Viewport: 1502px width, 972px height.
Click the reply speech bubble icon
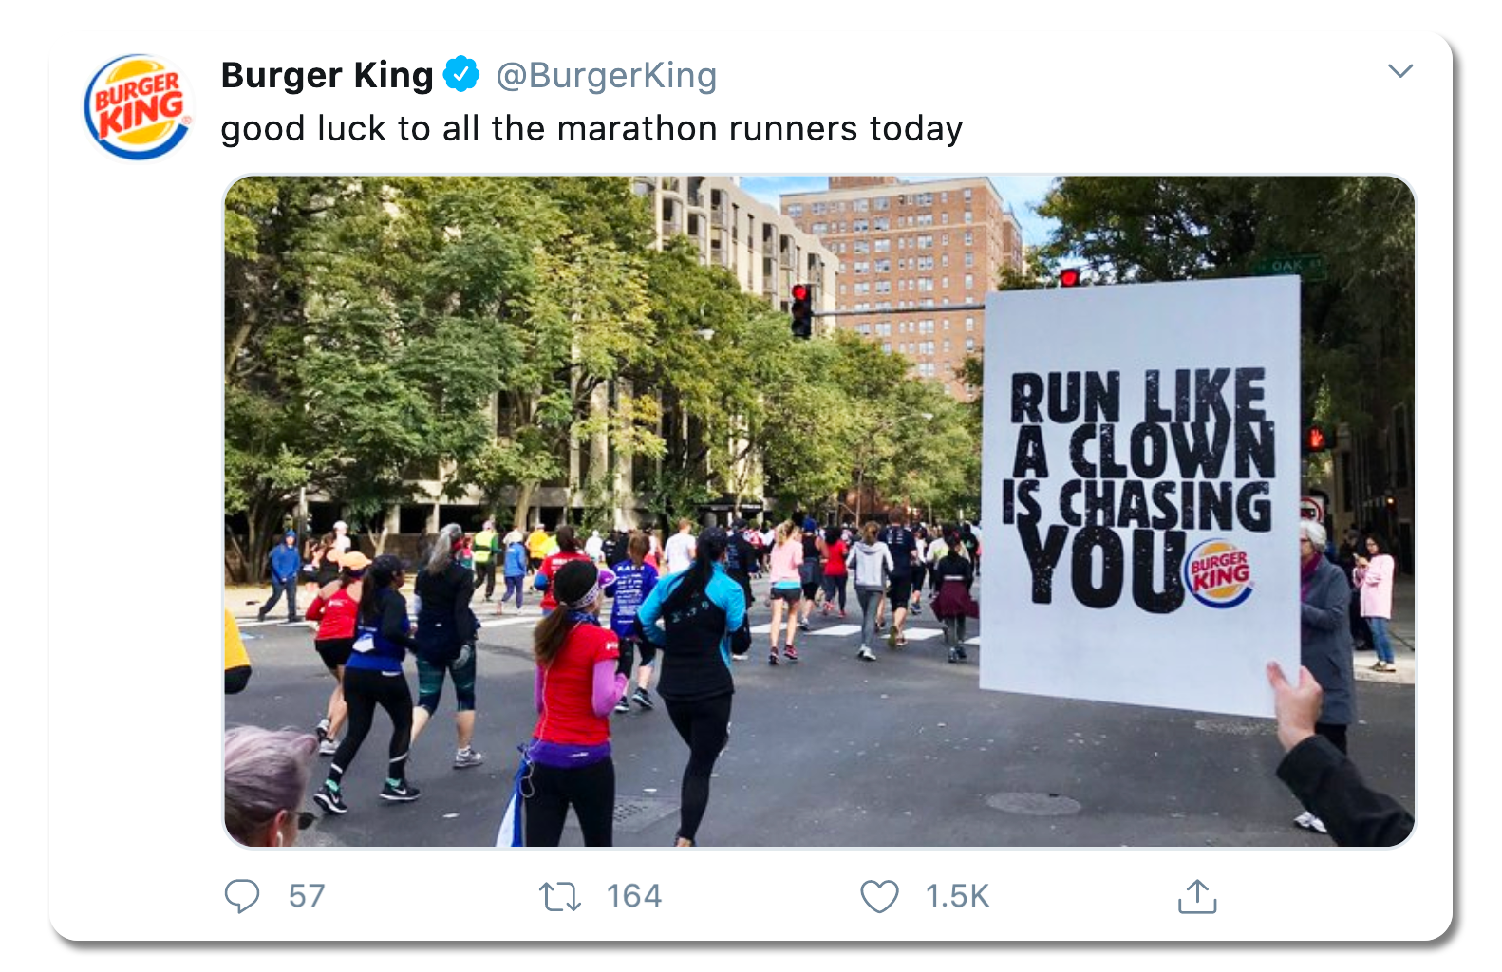[x=242, y=896]
